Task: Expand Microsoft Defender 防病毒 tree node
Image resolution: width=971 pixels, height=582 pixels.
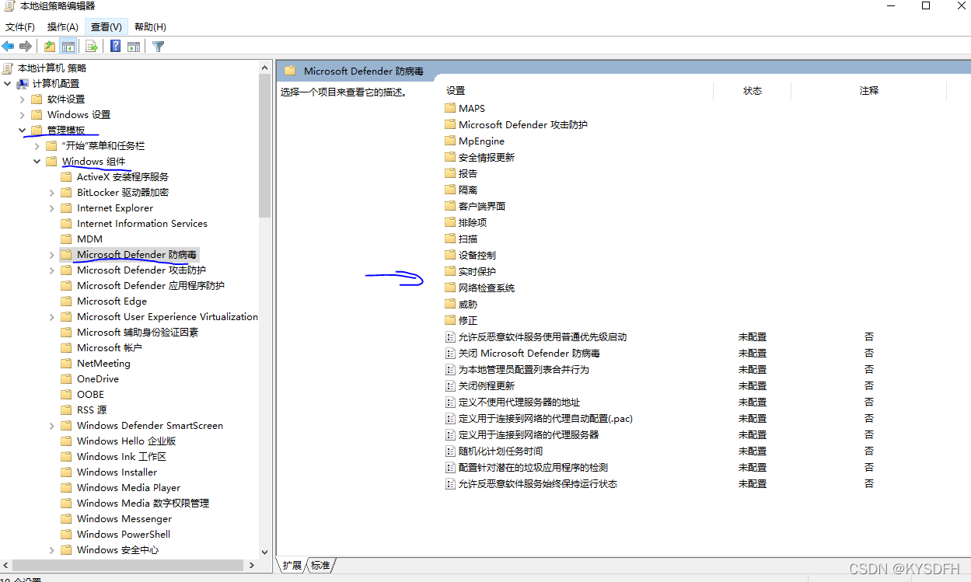Action: coord(51,254)
